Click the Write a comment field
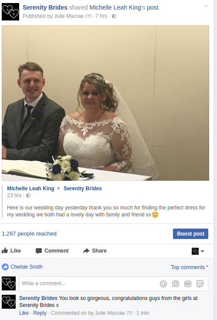Screen dimensions: 217x320 [x=89, y=284]
